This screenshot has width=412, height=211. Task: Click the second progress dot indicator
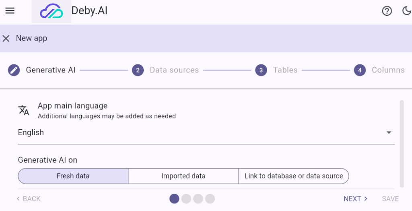[x=186, y=199]
